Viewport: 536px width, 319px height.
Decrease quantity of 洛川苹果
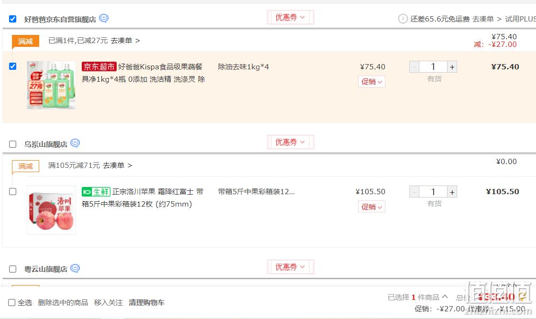tap(414, 192)
